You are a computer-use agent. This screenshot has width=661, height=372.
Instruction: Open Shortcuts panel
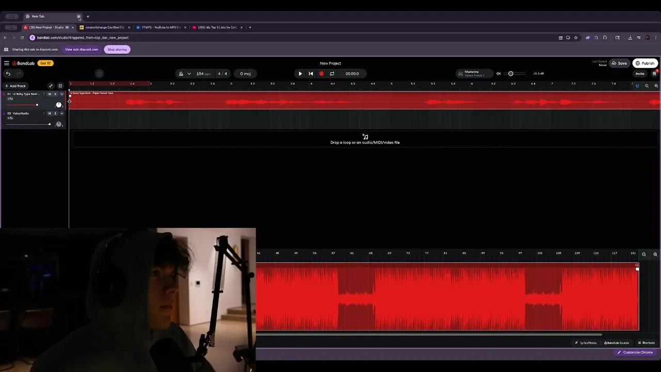click(x=647, y=343)
